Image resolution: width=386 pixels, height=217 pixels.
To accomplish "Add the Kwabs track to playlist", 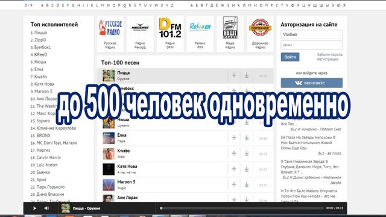I will (234, 153).
